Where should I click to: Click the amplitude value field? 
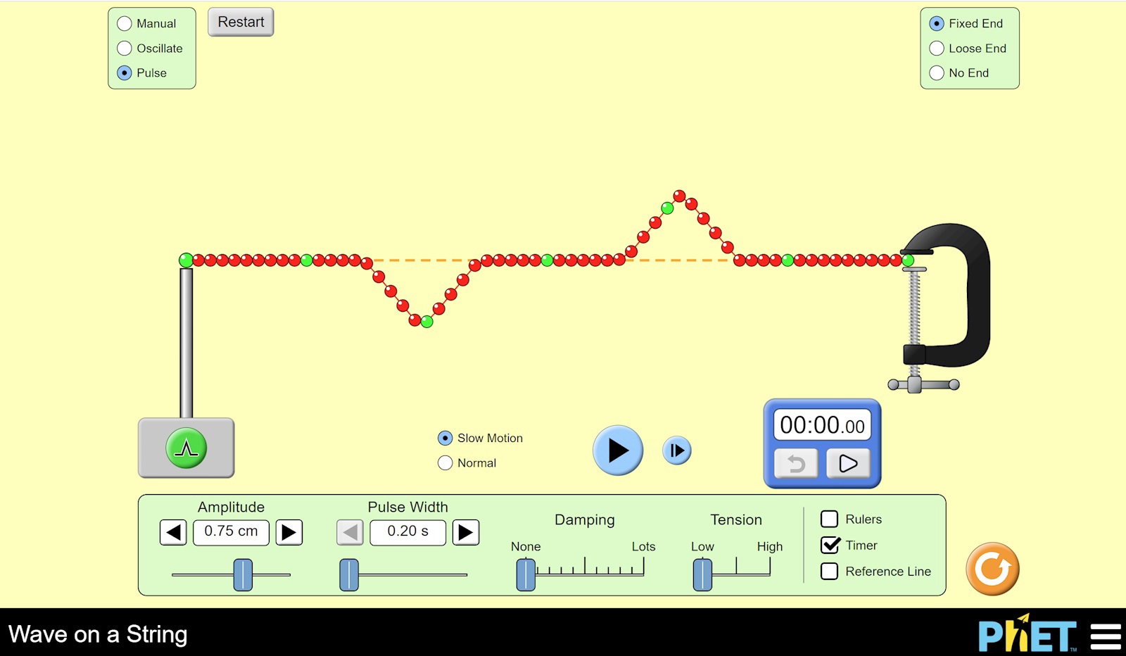coord(231,532)
